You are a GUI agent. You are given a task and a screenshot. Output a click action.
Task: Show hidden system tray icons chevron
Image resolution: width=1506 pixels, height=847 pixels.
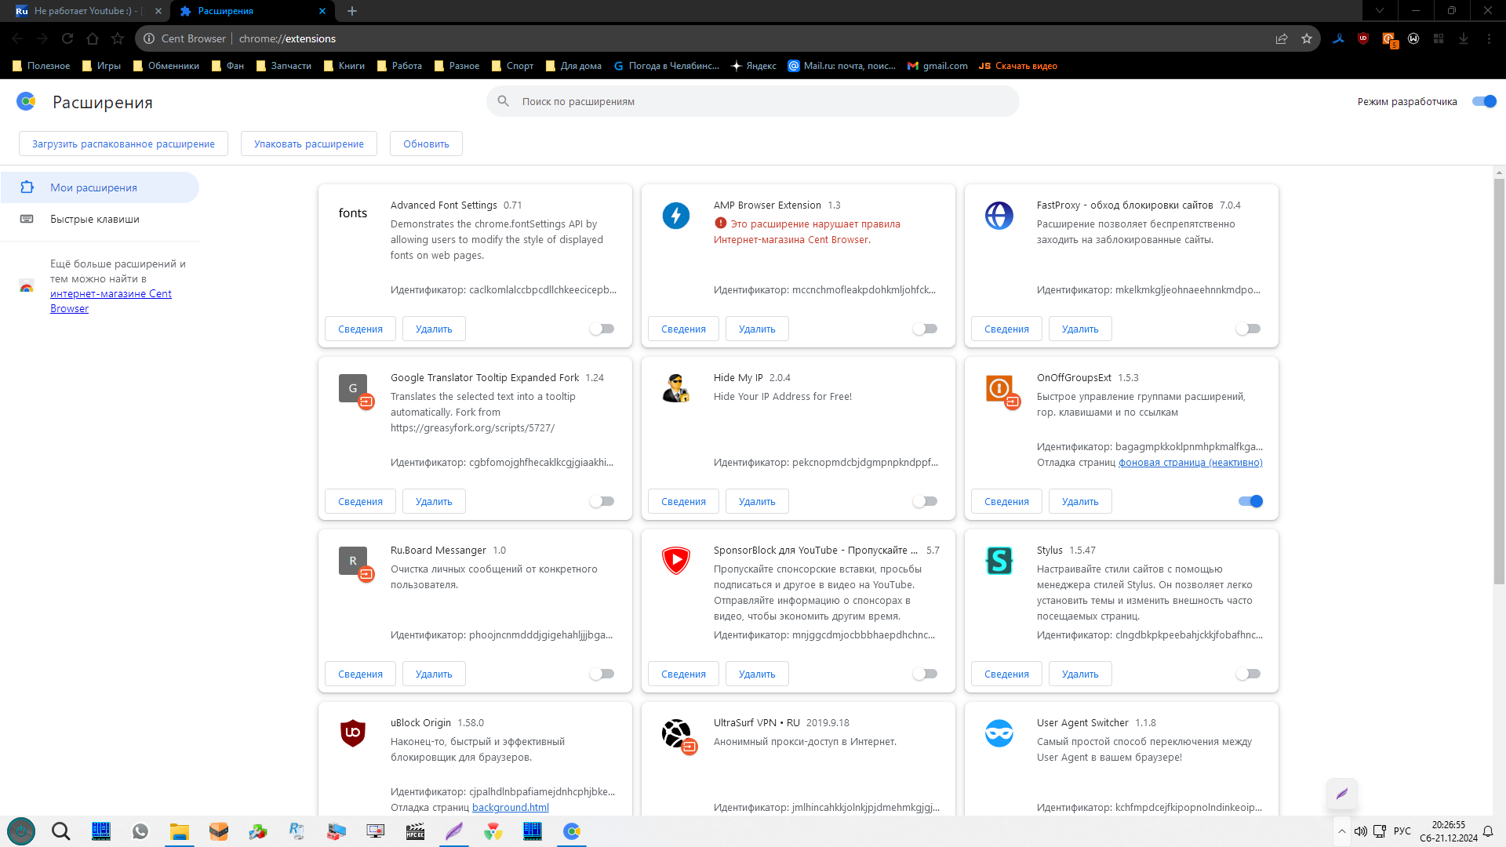(1342, 831)
